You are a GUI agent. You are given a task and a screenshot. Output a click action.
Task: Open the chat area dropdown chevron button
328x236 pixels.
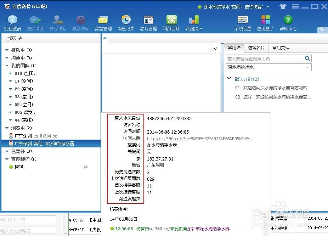(x=215, y=49)
